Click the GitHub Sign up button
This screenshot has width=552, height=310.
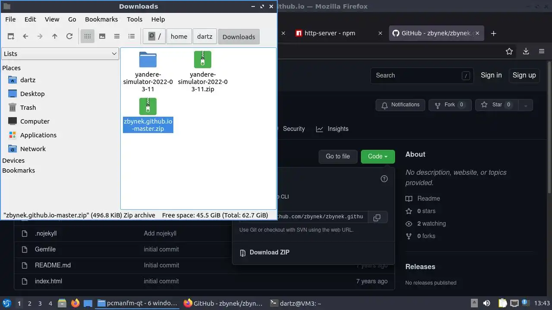pos(524,75)
